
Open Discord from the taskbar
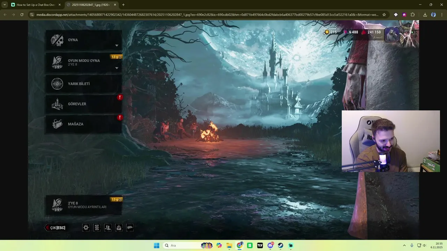tap(270, 245)
